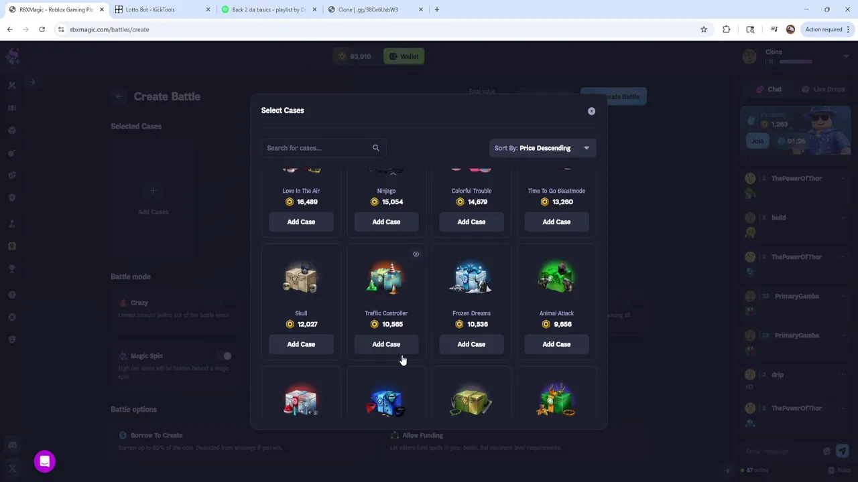Focus the Search for cases field
The width and height of the screenshot is (858, 482).
point(324,148)
